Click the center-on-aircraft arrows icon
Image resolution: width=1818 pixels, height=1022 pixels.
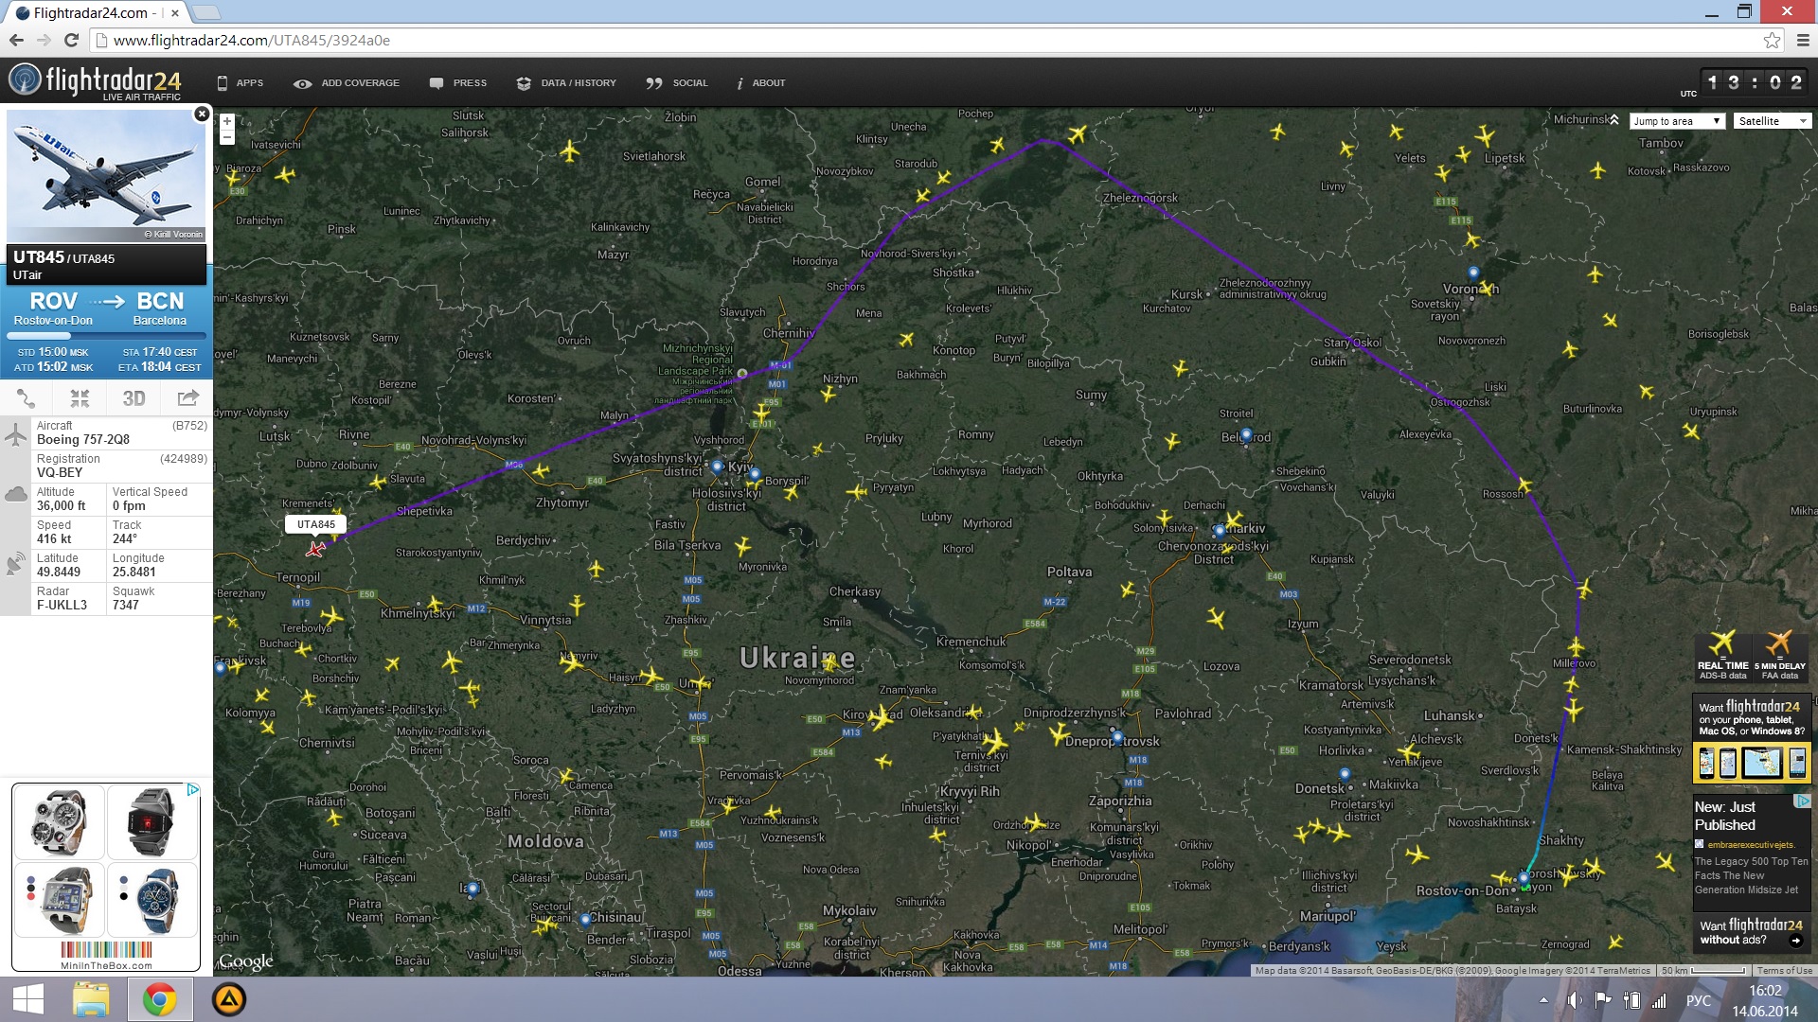point(80,398)
